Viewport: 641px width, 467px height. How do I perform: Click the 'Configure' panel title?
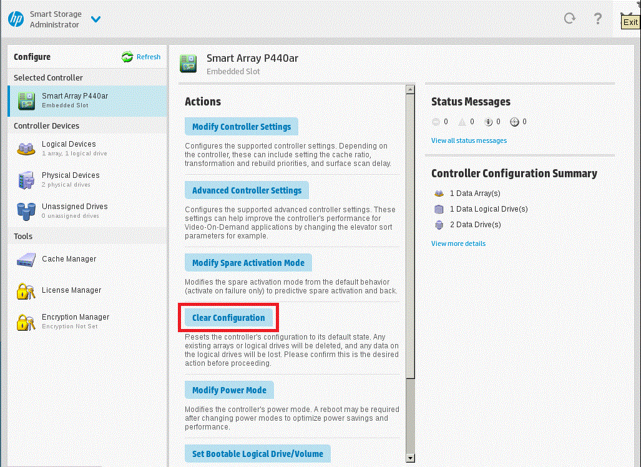click(32, 57)
